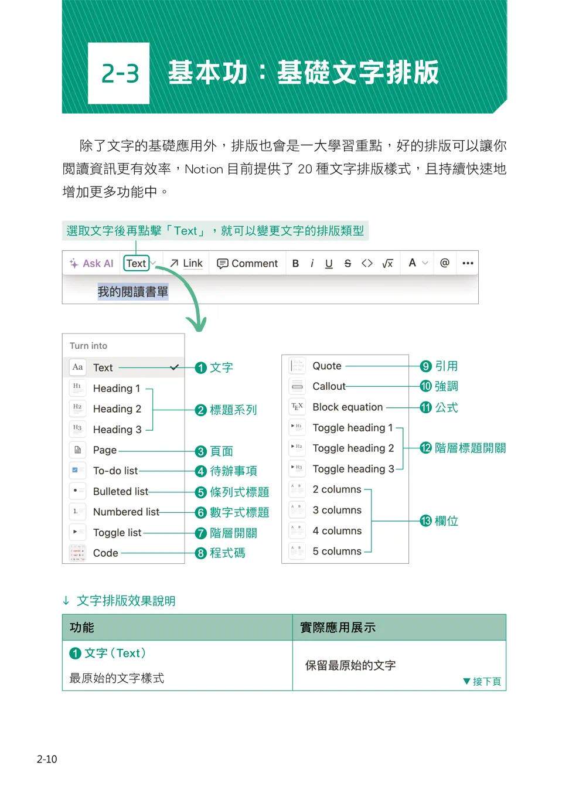Image resolution: width=586 pixels, height=793 pixels.
Task: Select Toggle heading 3
Action: pyautogui.click(x=345, y=468)
